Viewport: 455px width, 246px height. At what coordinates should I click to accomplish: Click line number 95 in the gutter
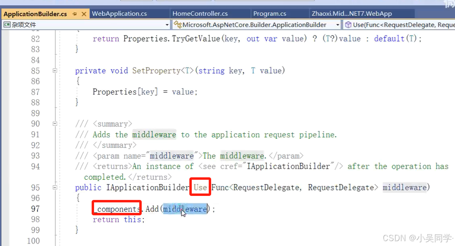tap(36, 187)
